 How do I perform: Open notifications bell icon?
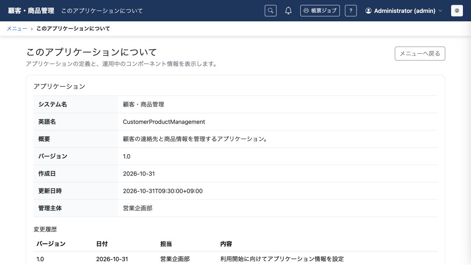pyautogui.click(x=288, y=11)
